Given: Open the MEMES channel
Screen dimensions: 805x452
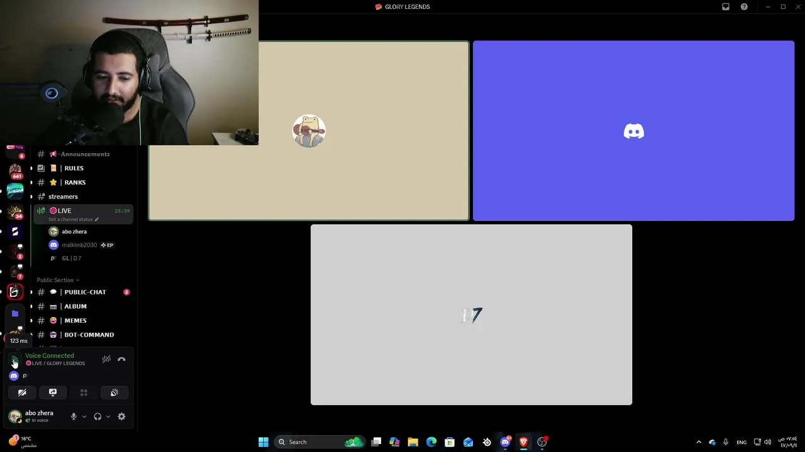Looking at the screenshot, I should (84, 320).
